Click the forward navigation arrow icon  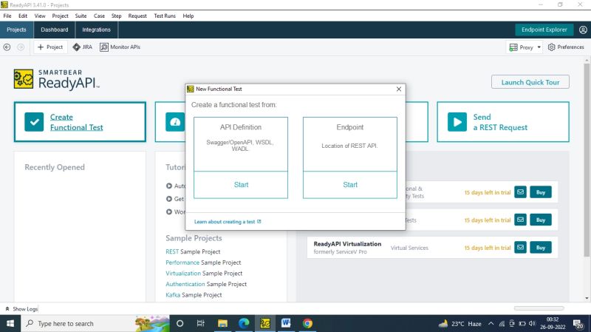tap(21, 47)
